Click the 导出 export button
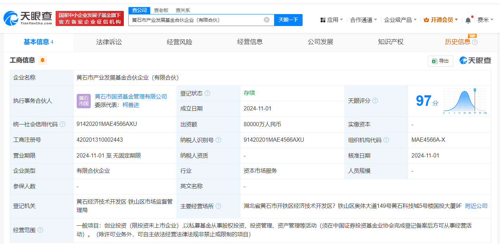 (x=441, y=61)
